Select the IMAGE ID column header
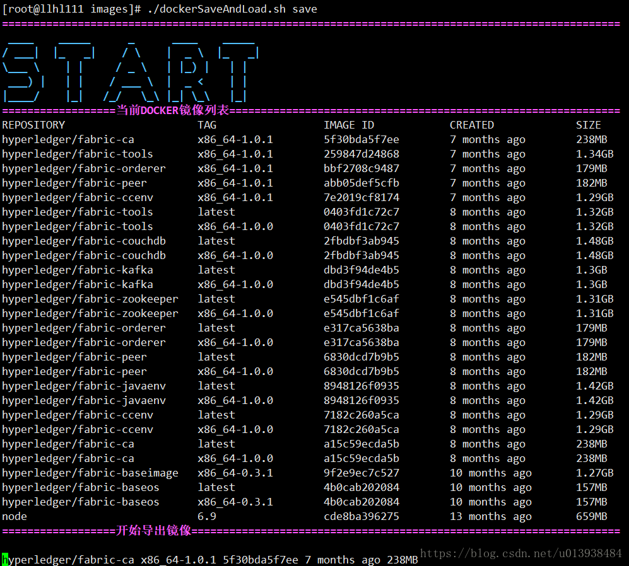The image size is (629, 566). pos(349,125)
